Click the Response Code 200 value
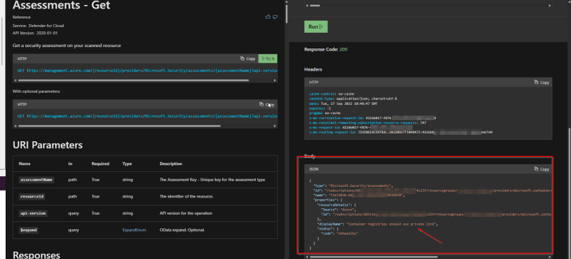Viewport: 571px width, 259px height. click(344, 49)
